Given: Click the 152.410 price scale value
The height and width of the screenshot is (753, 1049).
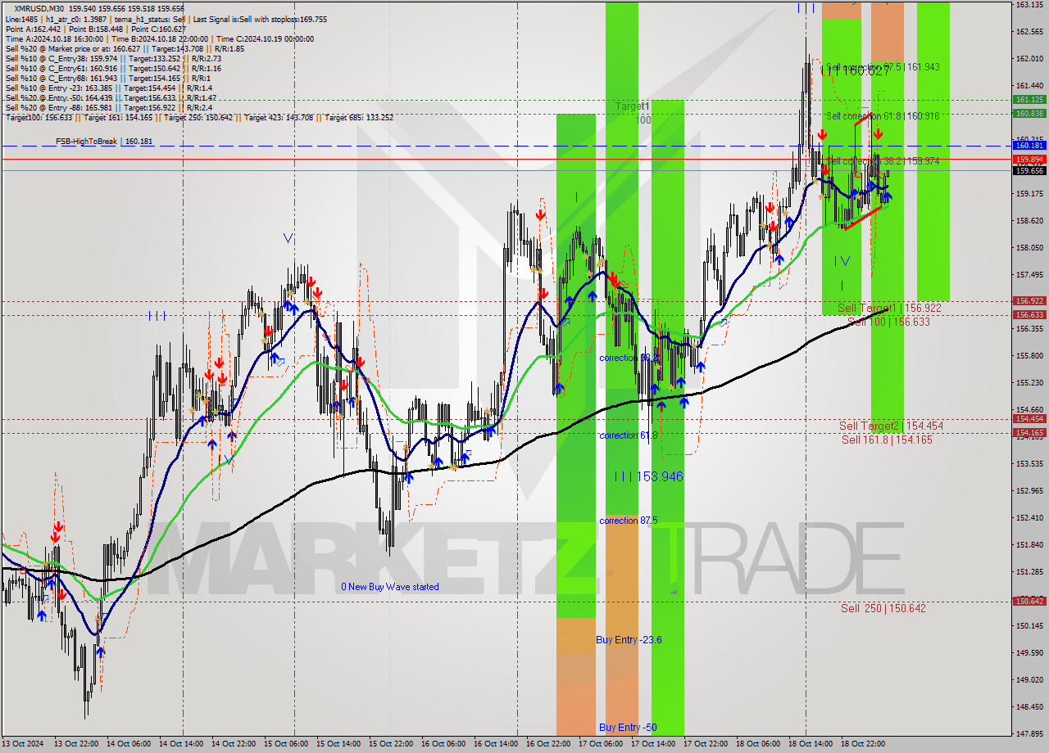Looking at the screenshot, I should 1029,518.
